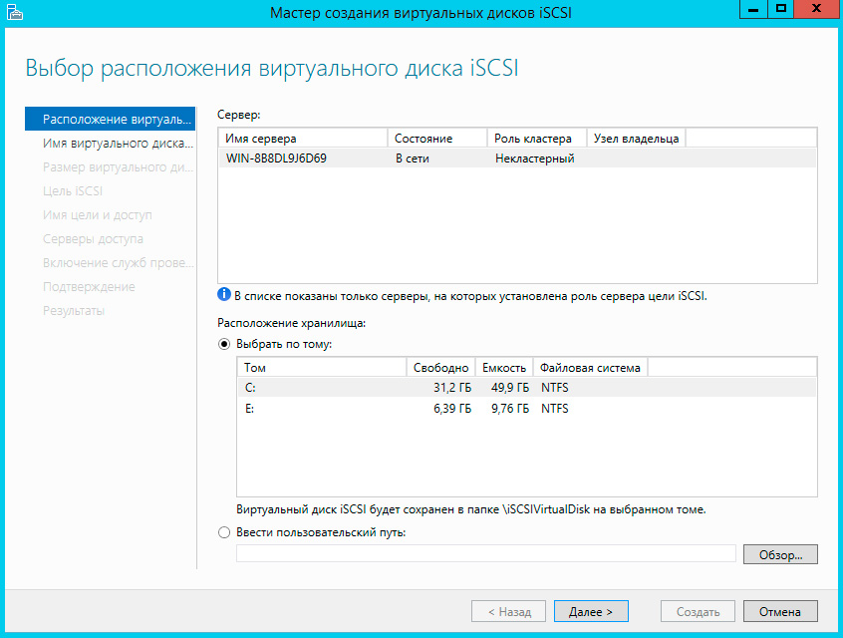Open the 'Имя виртуального диска' wizard step
The image size is (843, 638).
coord(110,144)
